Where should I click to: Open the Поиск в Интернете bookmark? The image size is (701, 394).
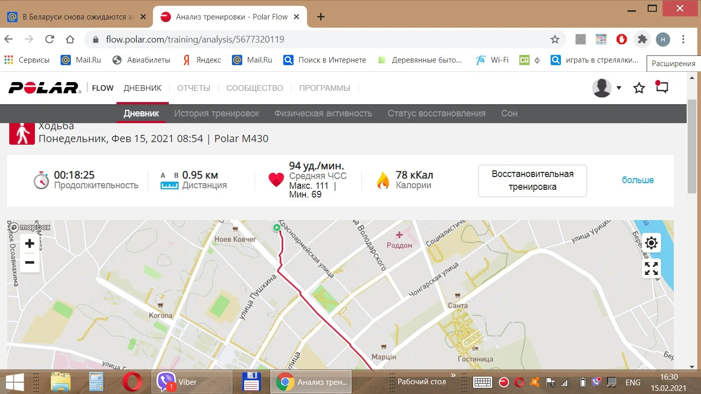click(325, 60)
